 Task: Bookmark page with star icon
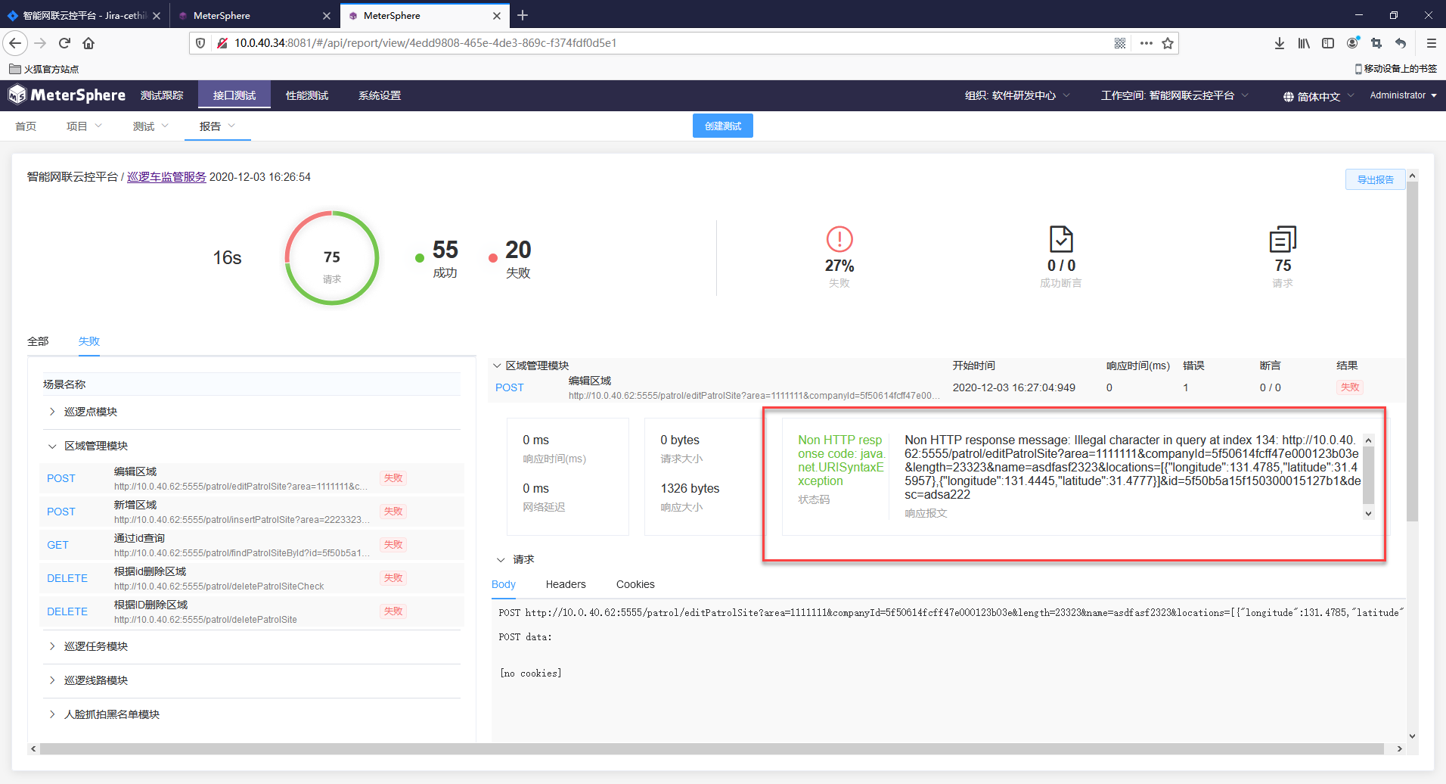point(1168,43)
